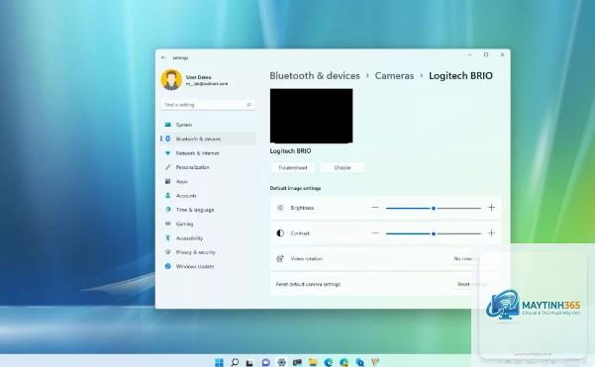Screen dimensions: 595x367
Task: Open File Explorer from the taskbar
Action: [x=312, y=362]
